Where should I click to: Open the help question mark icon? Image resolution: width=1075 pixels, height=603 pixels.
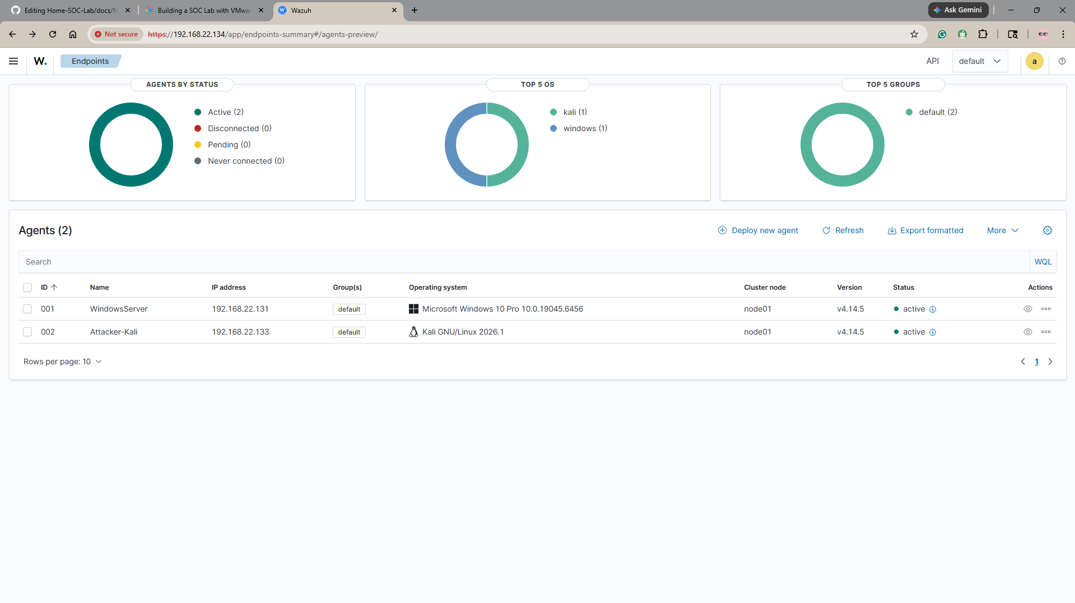pyautogui.click(x=1062, y=61)
